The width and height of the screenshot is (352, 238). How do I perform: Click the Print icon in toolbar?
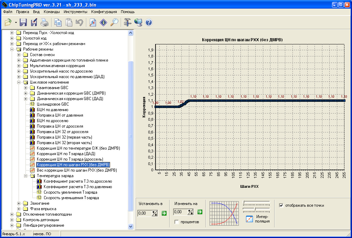tap(44, 23)
